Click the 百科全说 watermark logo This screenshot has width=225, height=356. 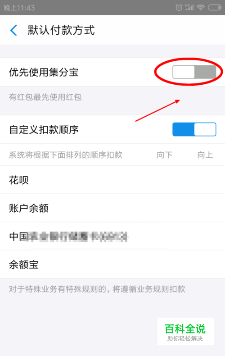[x=185, y=331]
